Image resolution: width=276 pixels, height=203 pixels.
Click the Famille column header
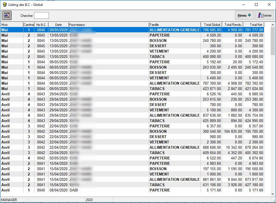click(175, 25)
